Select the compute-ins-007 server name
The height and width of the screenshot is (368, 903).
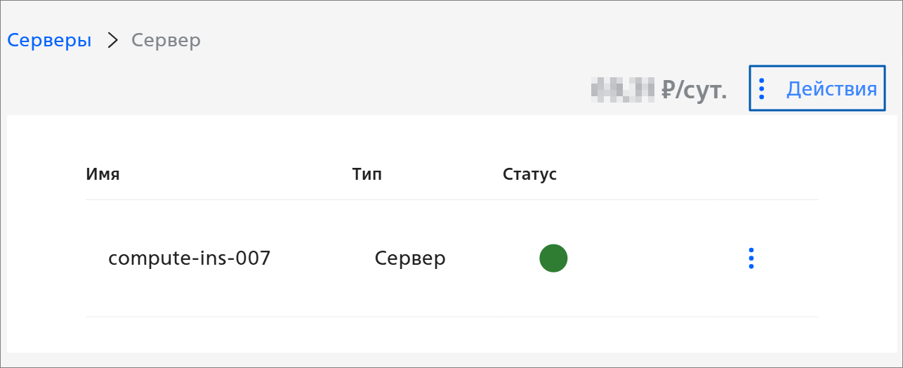[x=190, y=258]
